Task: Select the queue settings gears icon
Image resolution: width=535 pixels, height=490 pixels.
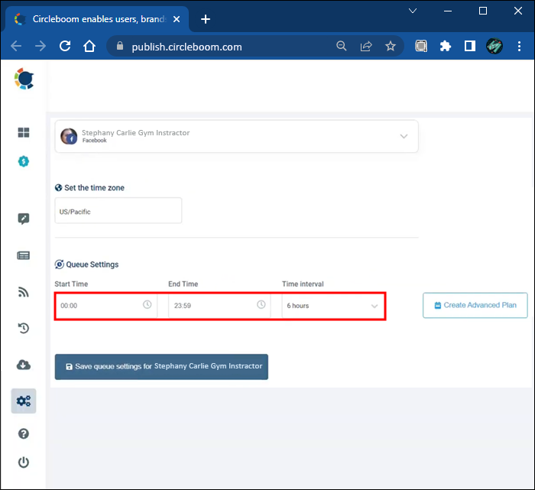Action: 24,401
